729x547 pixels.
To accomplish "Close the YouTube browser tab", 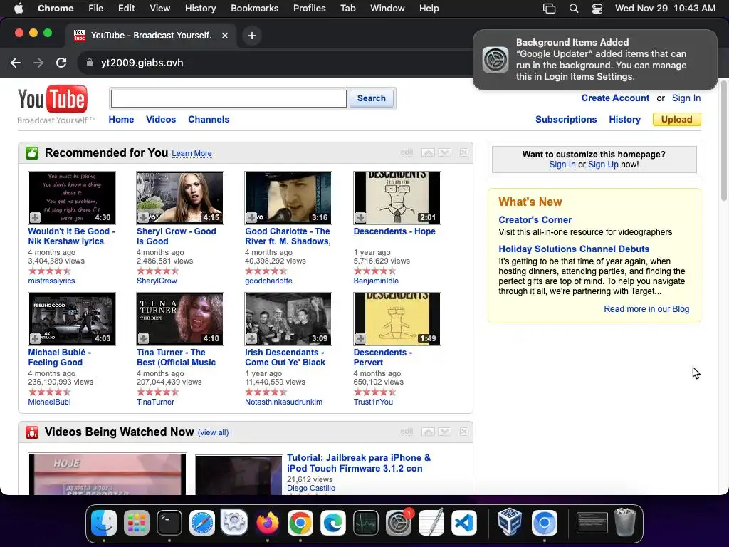I will (225, 36).
